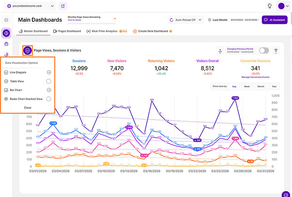
Task: Click the infinity page views icon
Action: [115, 18]
